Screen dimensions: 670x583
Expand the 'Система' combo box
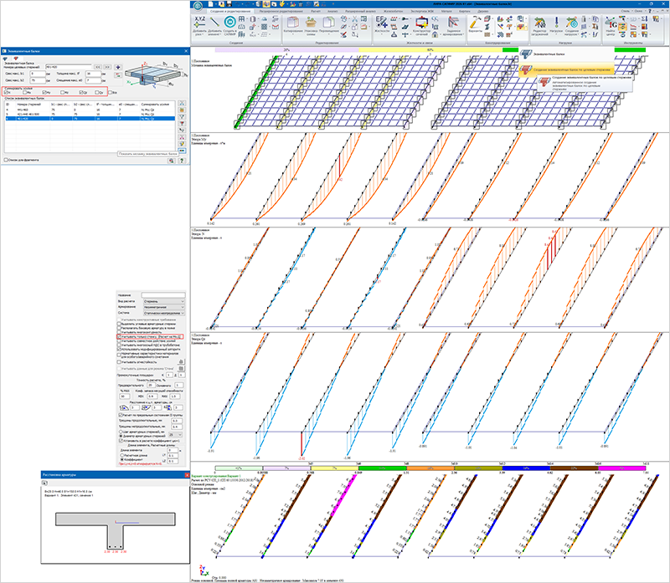click(x=163, y=313)
